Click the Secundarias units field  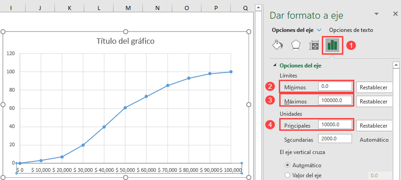(x=335, y=139)
